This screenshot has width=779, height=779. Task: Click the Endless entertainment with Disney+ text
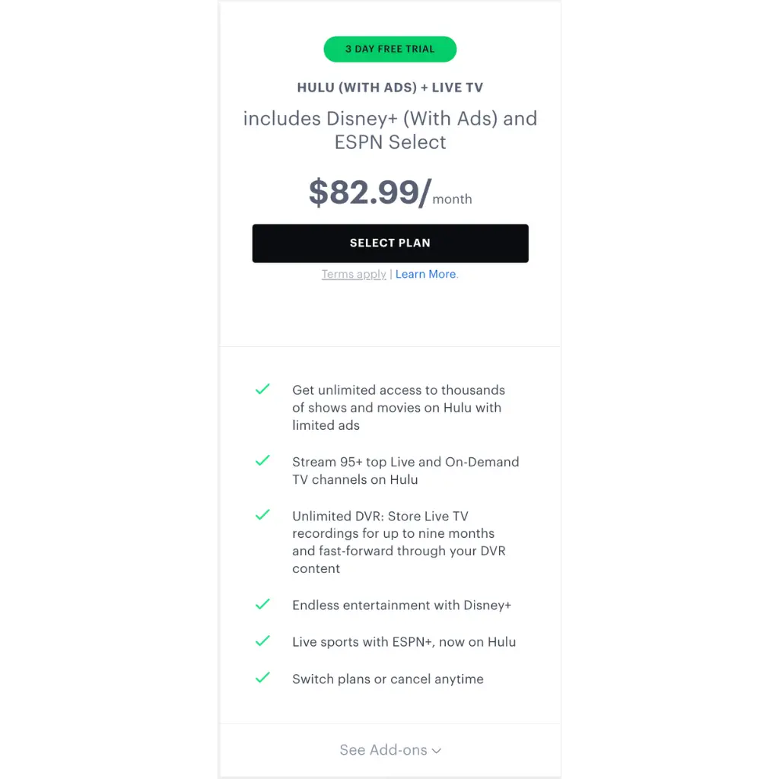point(402,606)
